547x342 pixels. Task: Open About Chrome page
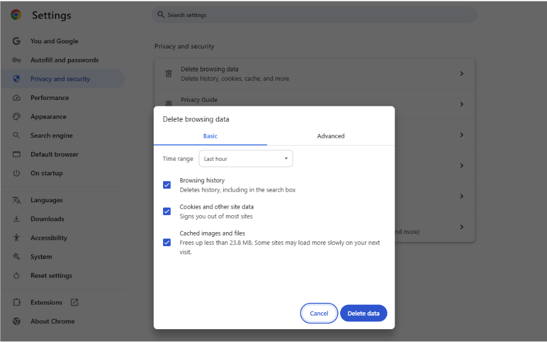[53, 321]
